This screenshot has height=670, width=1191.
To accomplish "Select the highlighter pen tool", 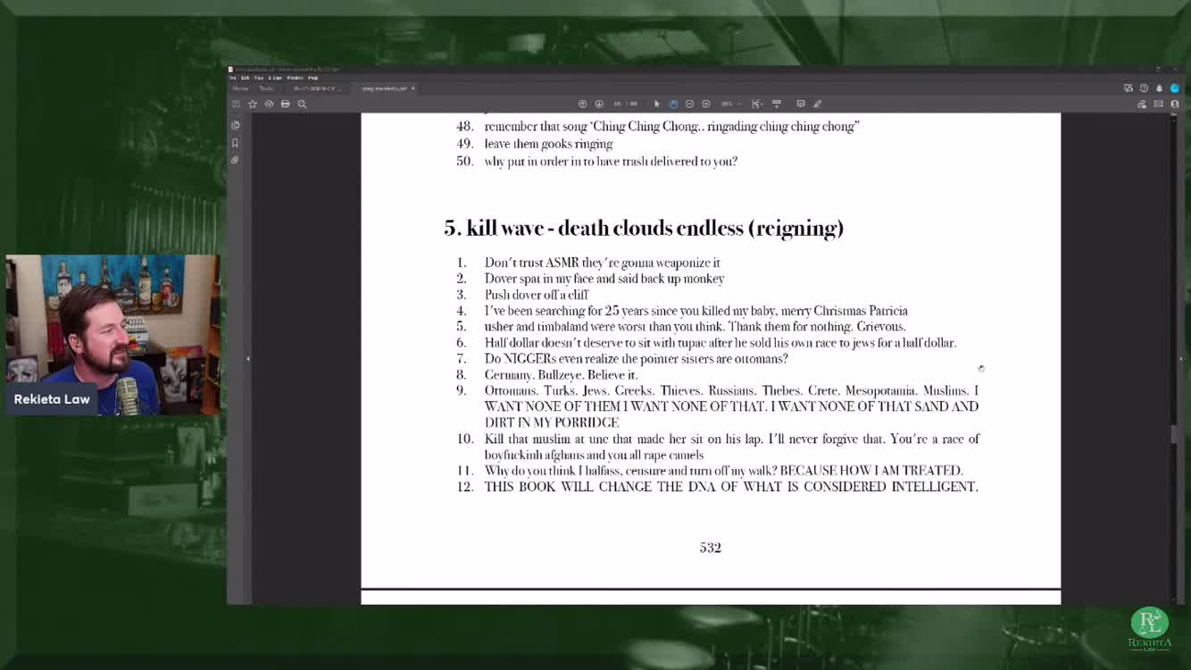I will [x=817, y=104].
